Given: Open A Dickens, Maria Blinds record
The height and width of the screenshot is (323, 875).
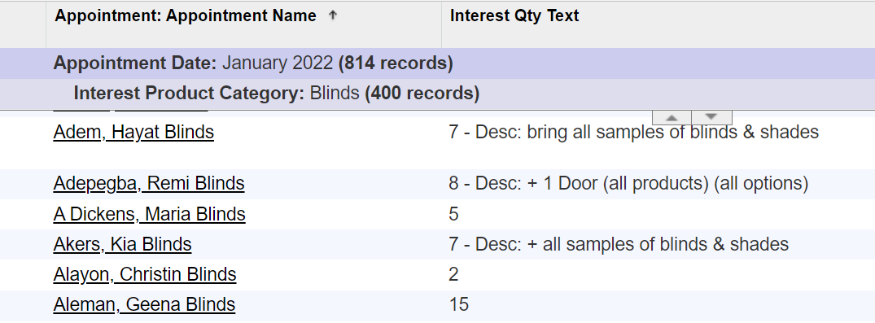Looking at the screenshot, I should tap(150, 214).
